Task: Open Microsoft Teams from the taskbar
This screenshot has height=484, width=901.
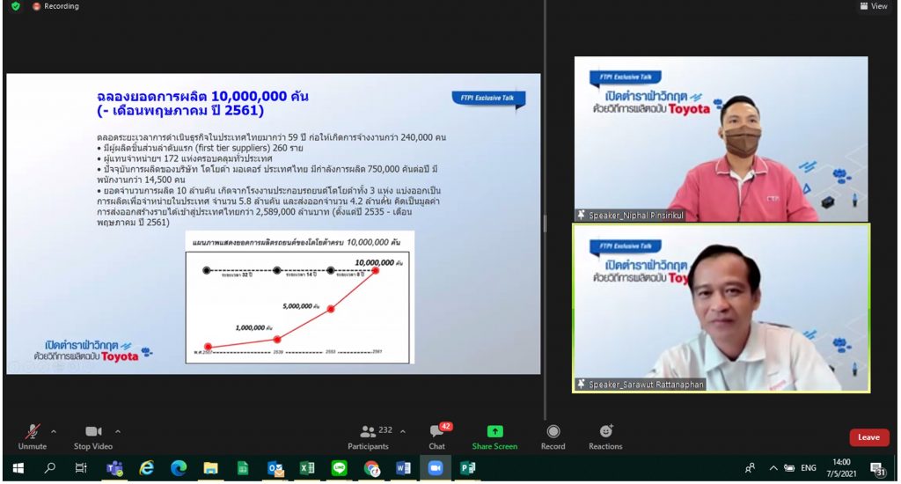Action: pos(114,468)
